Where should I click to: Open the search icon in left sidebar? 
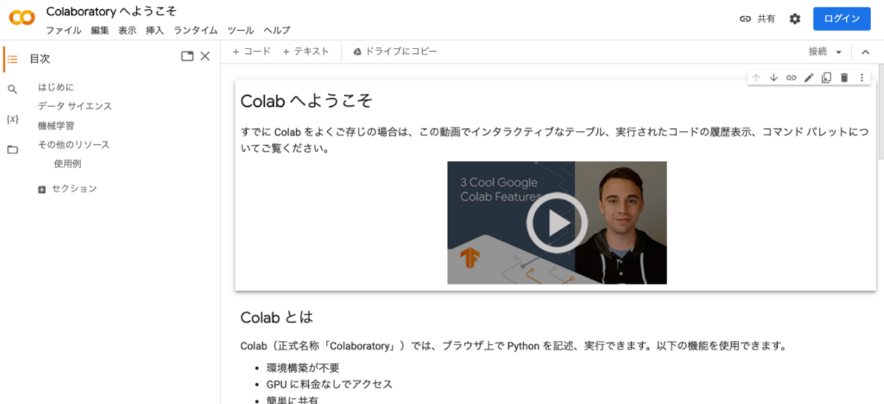(12, 90)
